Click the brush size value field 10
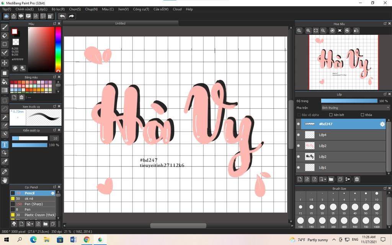 55,138
